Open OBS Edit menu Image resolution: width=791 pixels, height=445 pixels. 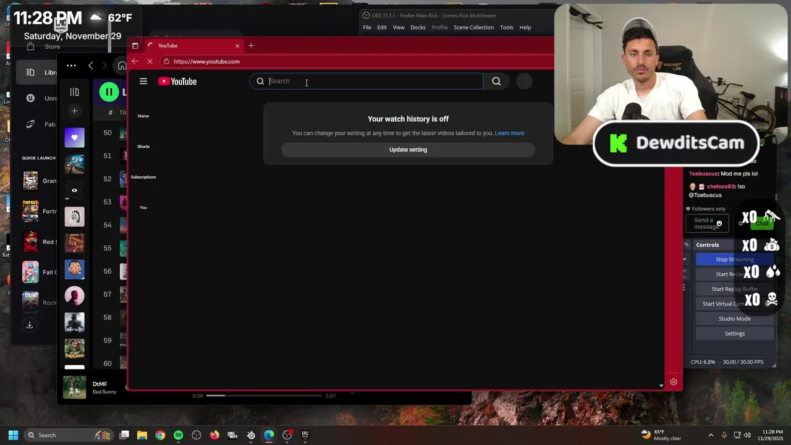click(x=382, y=27)
